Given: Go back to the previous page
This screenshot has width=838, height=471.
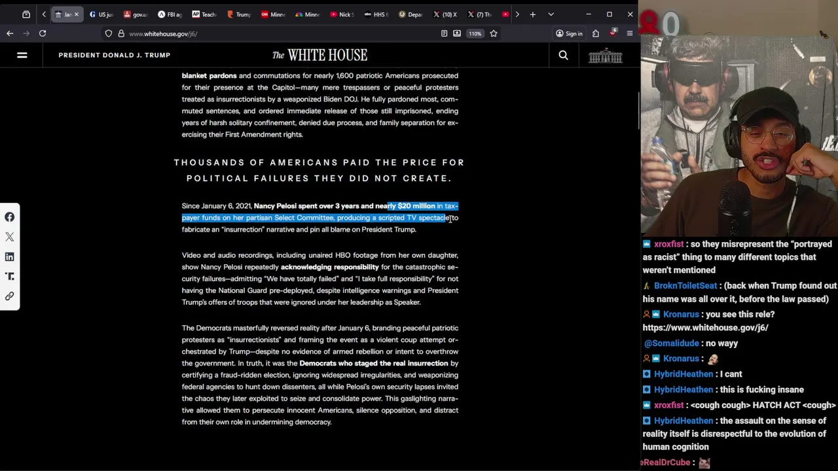Looking at the screenshot, I should pos(10,33).
